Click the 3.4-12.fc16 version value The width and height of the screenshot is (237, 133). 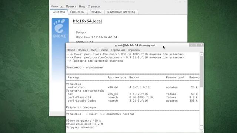click(138, 94)
